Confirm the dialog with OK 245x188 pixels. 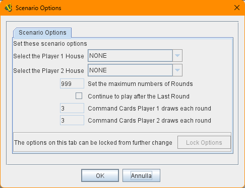(x=100, y=175)
